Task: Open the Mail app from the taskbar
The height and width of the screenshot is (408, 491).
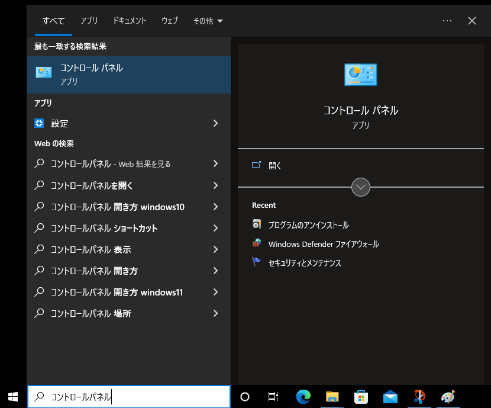Action: tap(390, 397)
